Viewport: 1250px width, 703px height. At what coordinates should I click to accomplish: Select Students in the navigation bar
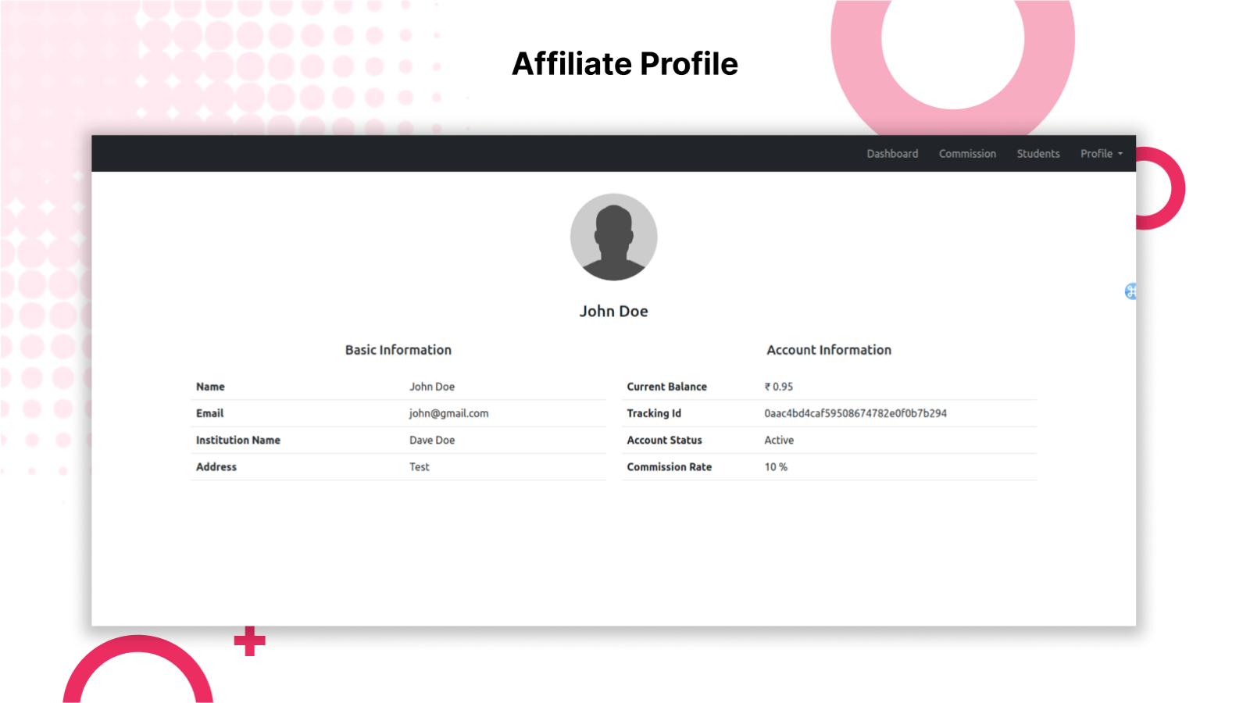tap(1038, 154)
